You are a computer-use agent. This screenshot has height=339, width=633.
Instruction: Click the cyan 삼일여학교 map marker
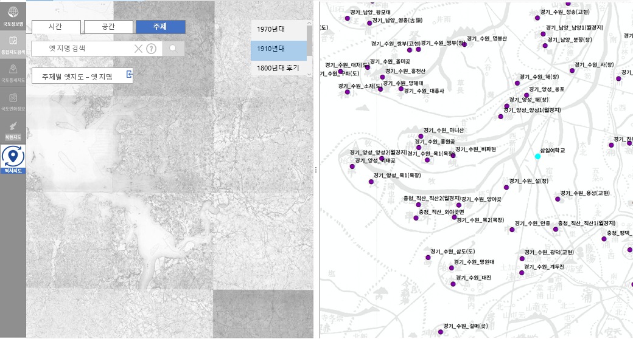pos(537,157)
